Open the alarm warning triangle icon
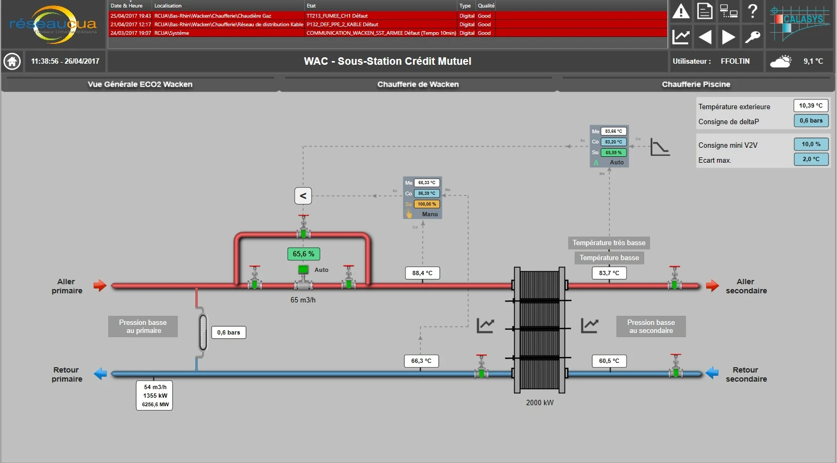This screenshot has width=837, height=463. 680,11
